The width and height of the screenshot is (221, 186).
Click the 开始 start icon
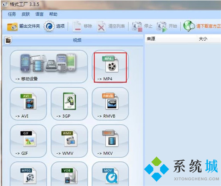pyautogui.click(x=162, y=27)
